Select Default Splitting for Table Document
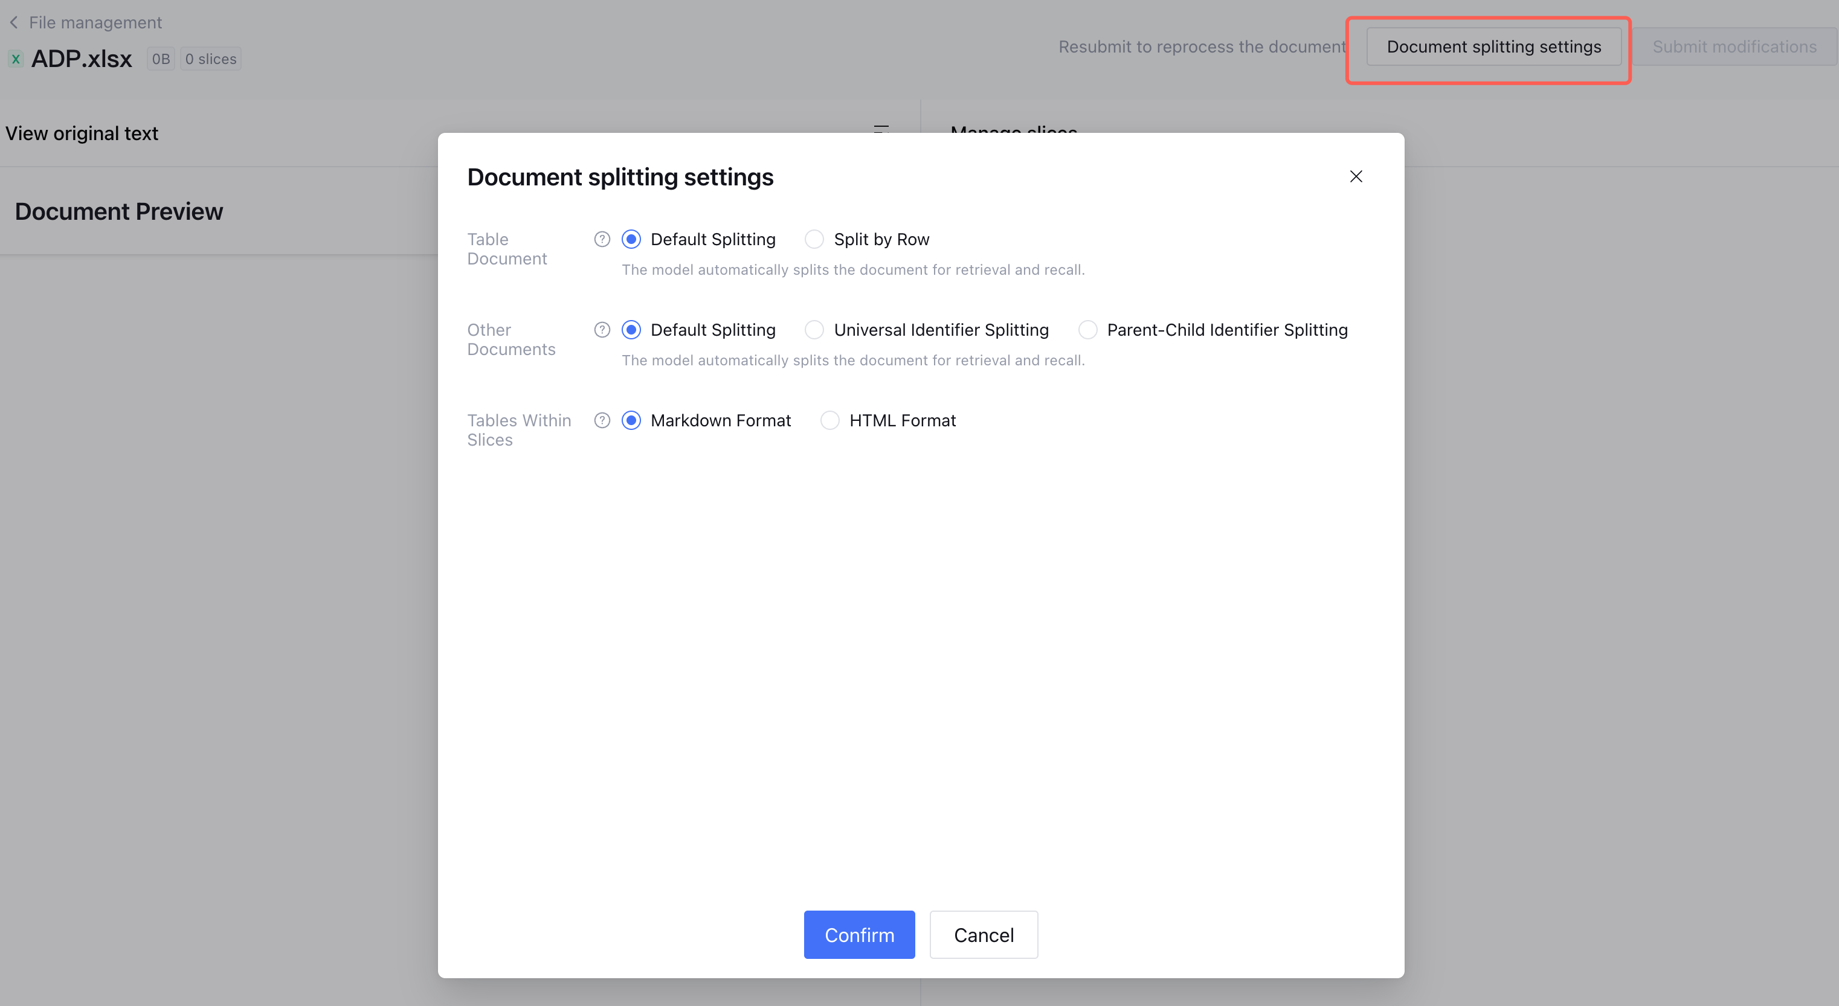Viewport: 1839px width, 1006px height. tap(631, 239)
